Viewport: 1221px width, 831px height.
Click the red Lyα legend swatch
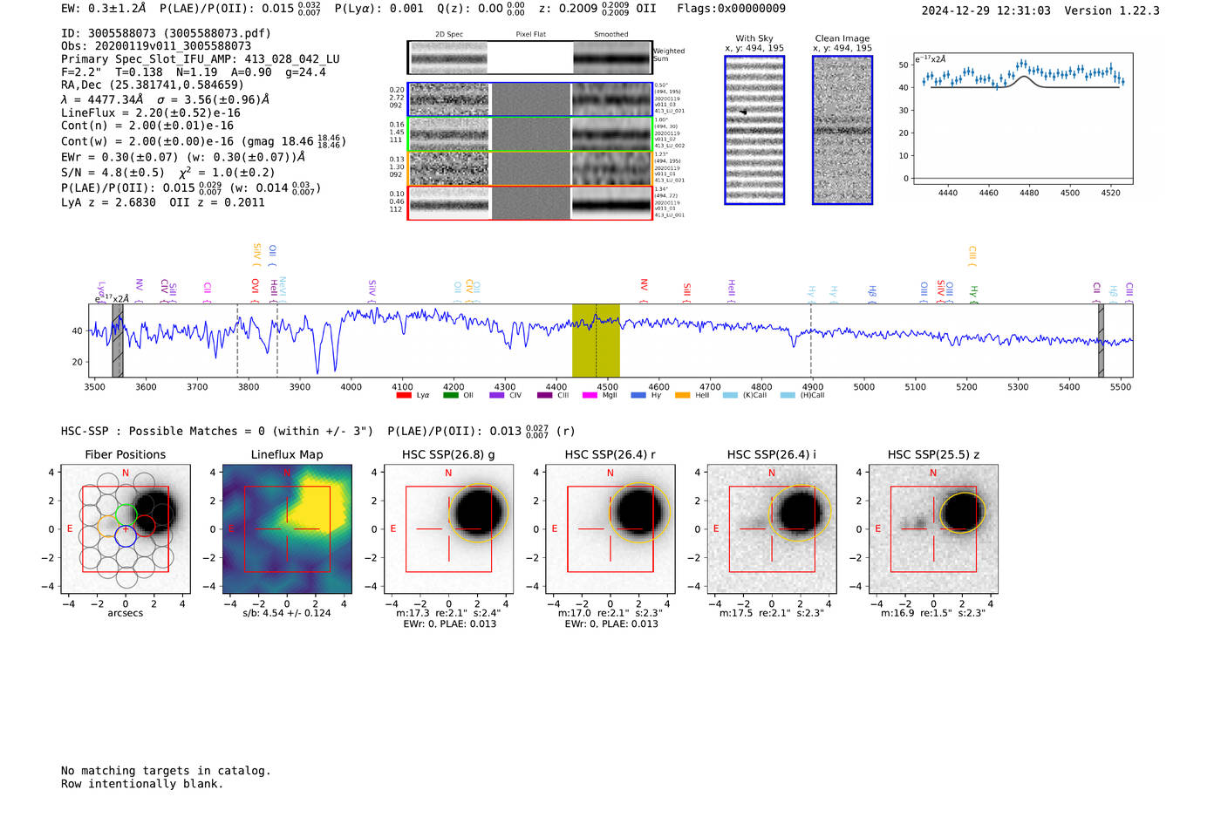[404, 395]
